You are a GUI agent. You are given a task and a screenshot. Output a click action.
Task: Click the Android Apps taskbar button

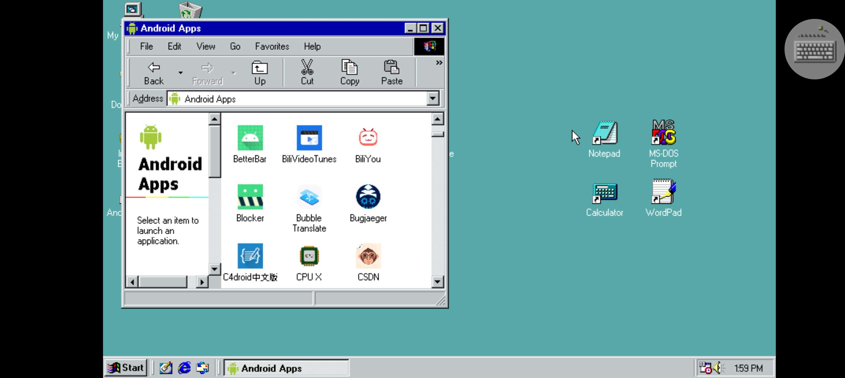click(x=286, y=368)
